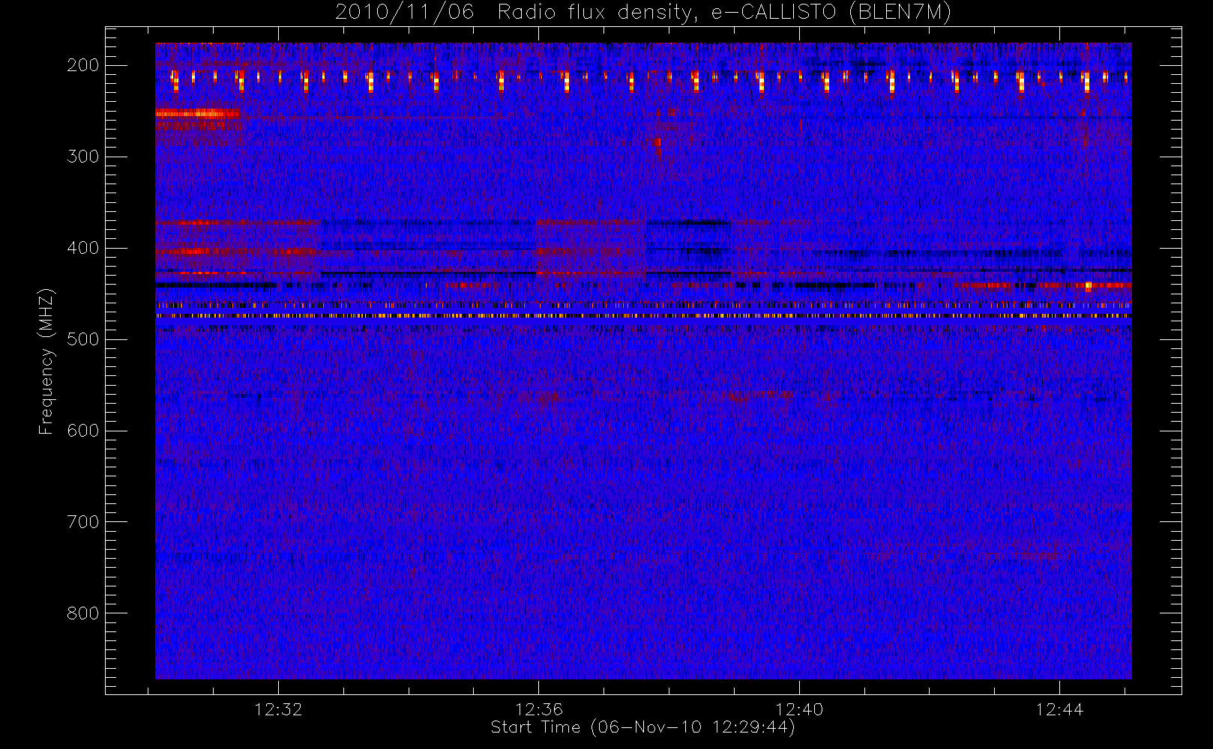The width and height of the screenshot is (1213, 749).
Task: Click the 700 frequency tick label
Action: click(83, 522)
